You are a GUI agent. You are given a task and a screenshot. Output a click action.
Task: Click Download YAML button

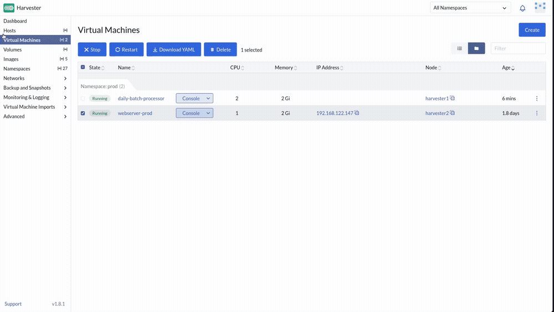[173, 49]
